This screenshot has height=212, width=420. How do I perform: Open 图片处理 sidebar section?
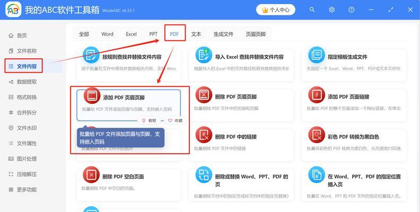[x=22, y=158]
